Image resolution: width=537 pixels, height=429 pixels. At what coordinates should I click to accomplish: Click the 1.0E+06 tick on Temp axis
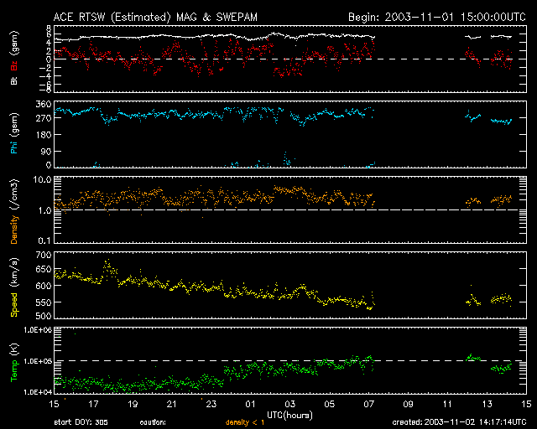[x=37, y=331]
